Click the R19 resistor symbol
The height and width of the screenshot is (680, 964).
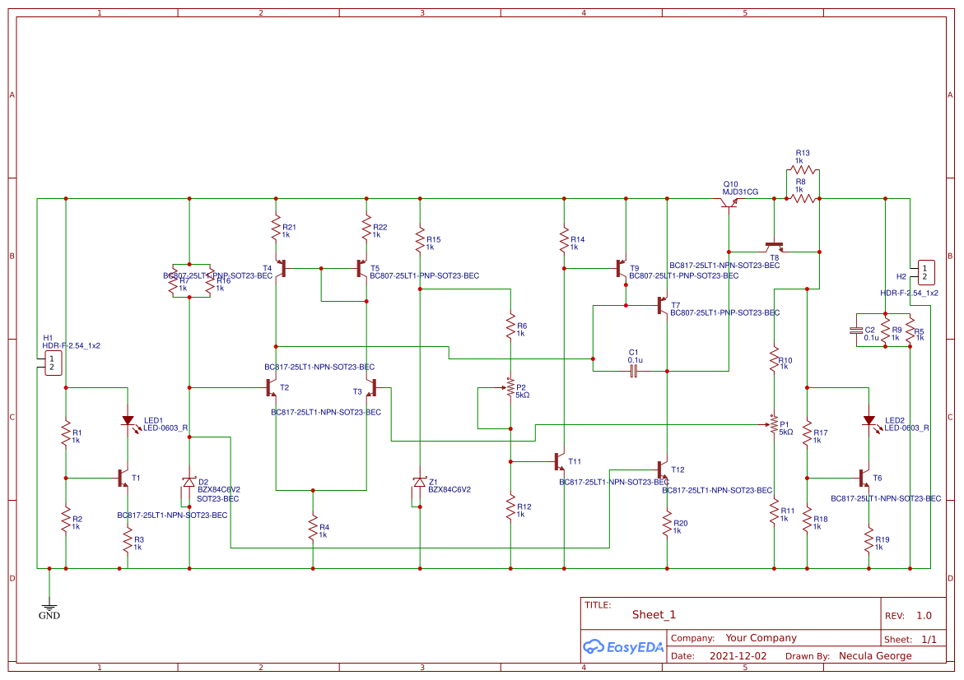pos(869,540)
